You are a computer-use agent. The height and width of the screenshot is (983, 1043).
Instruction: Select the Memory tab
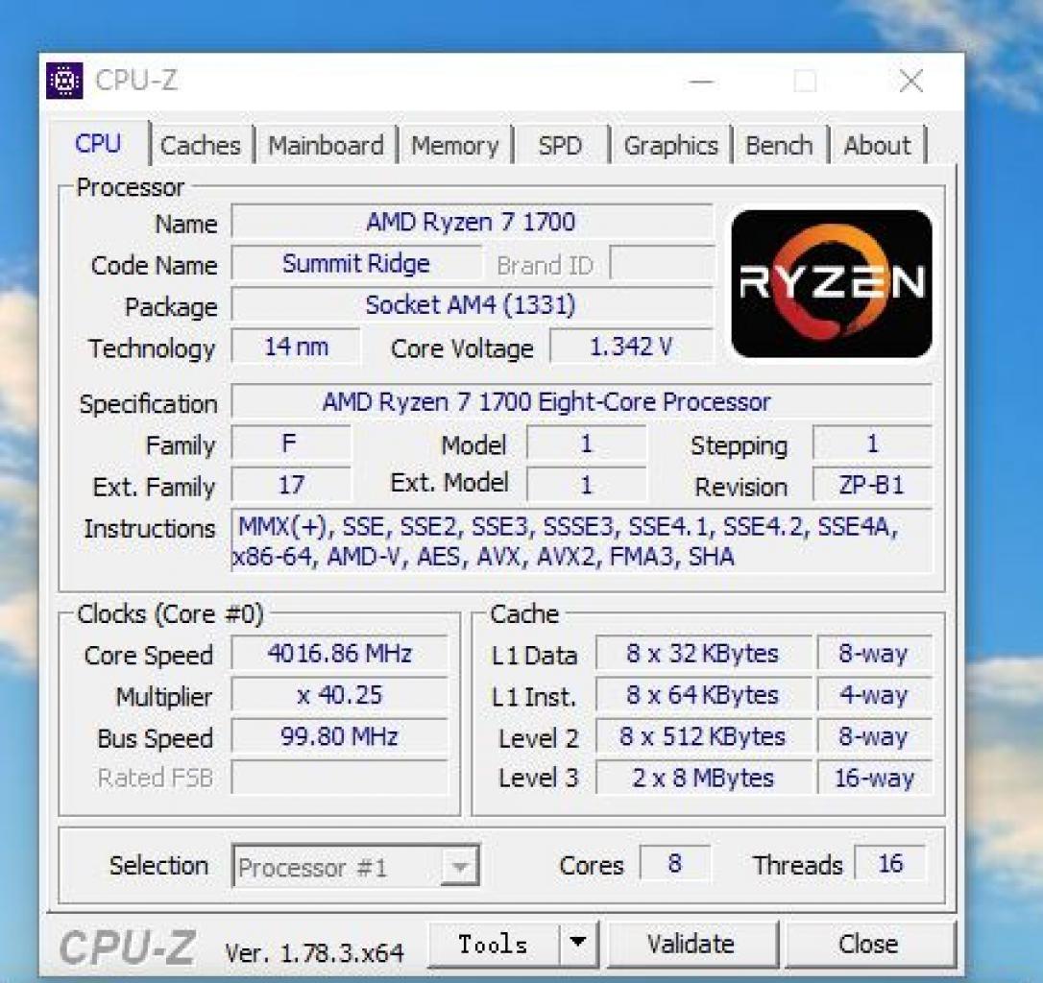[455, 145]
